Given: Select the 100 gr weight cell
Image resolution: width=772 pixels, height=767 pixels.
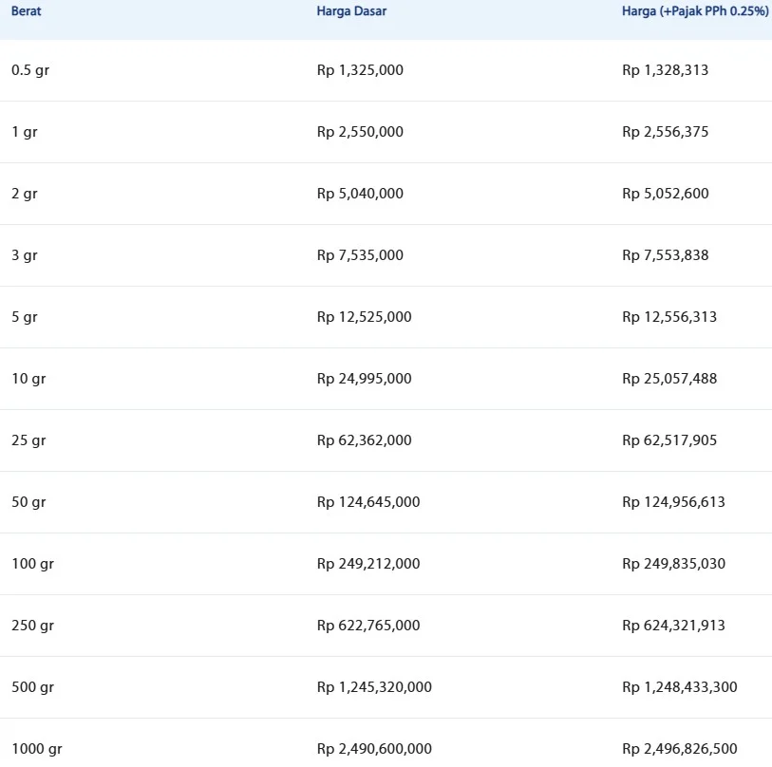Looking at the screenshot, I should tap(32, 564).
